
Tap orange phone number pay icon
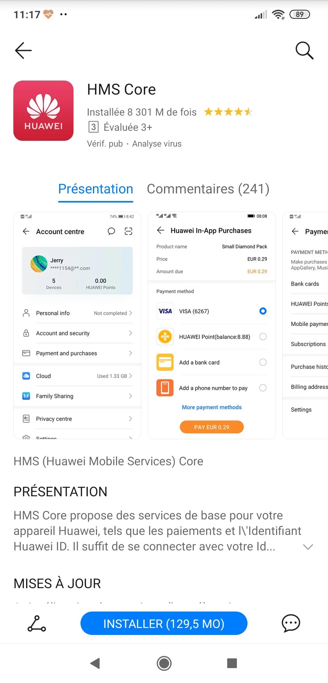coord(165,388)
